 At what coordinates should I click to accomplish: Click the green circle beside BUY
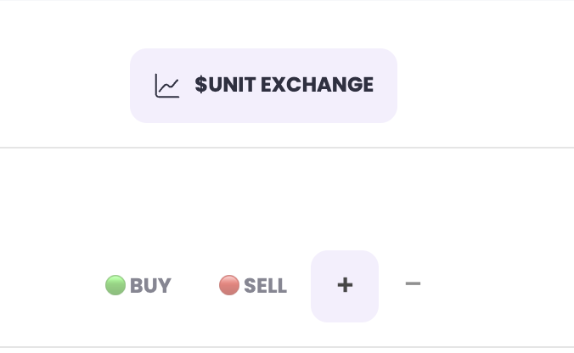(115, 285)
